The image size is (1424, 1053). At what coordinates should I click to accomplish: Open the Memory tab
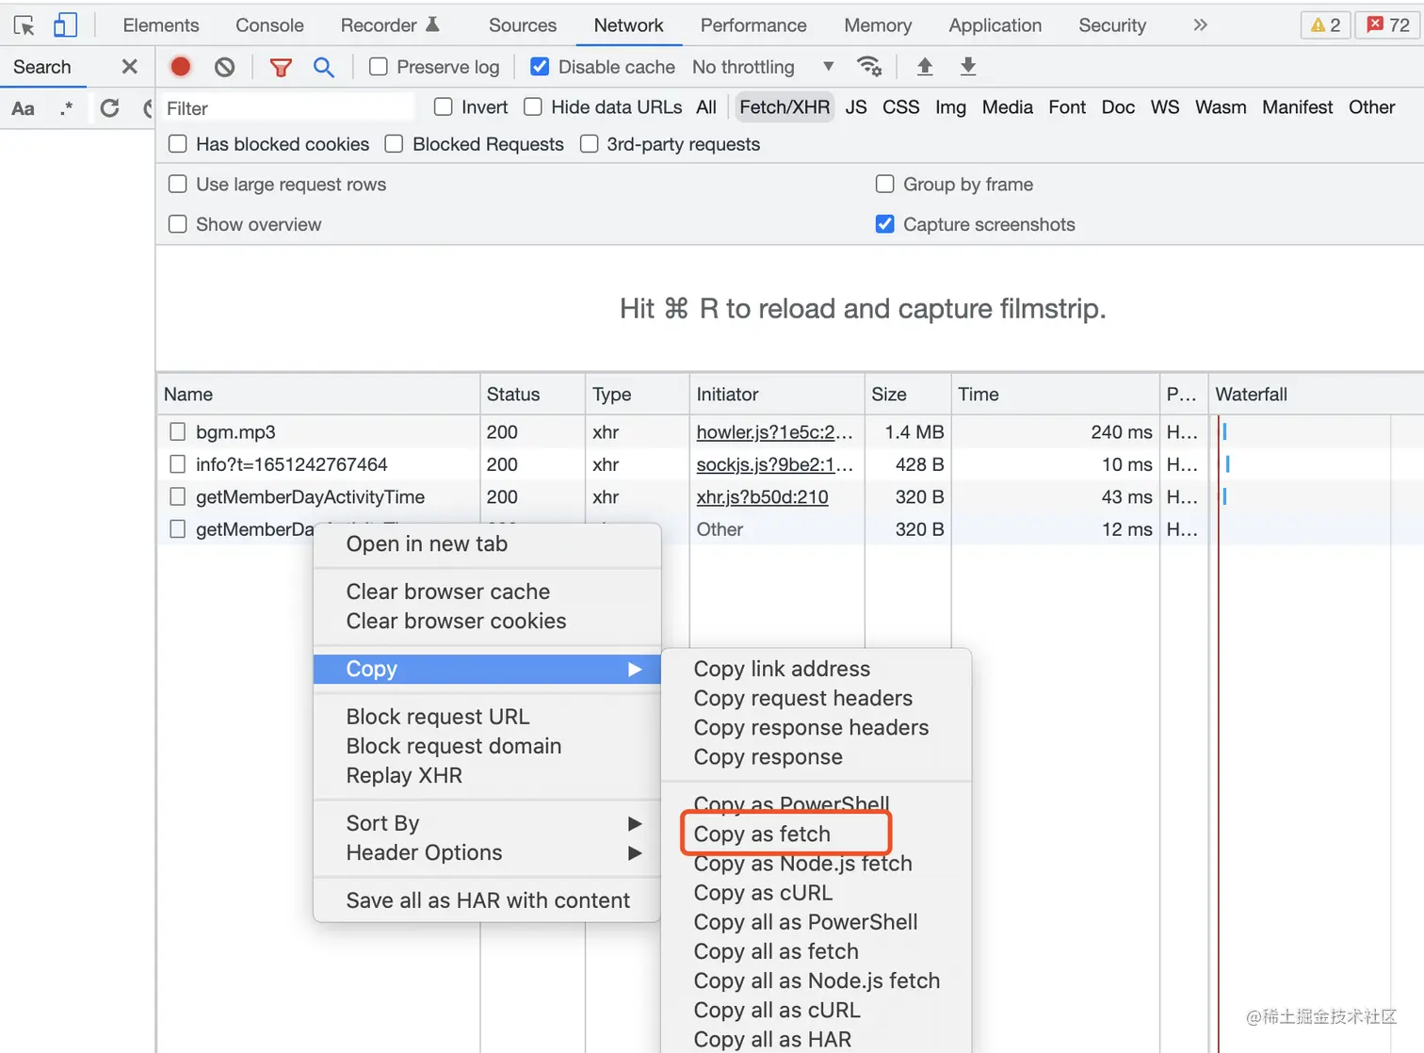[x=878, y=25]
